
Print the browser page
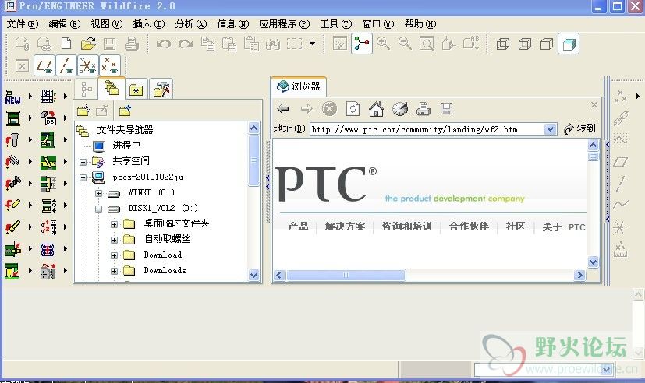424,109
